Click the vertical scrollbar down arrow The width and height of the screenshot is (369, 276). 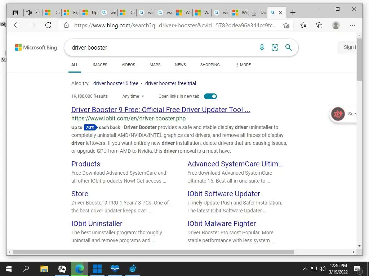(x=359, y=246)
